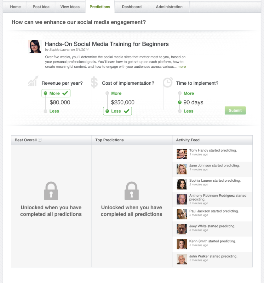Select Less for Cost of implementation

tap(116, 111)
